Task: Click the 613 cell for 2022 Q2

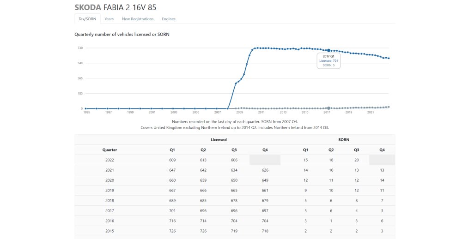Action: 203,160
